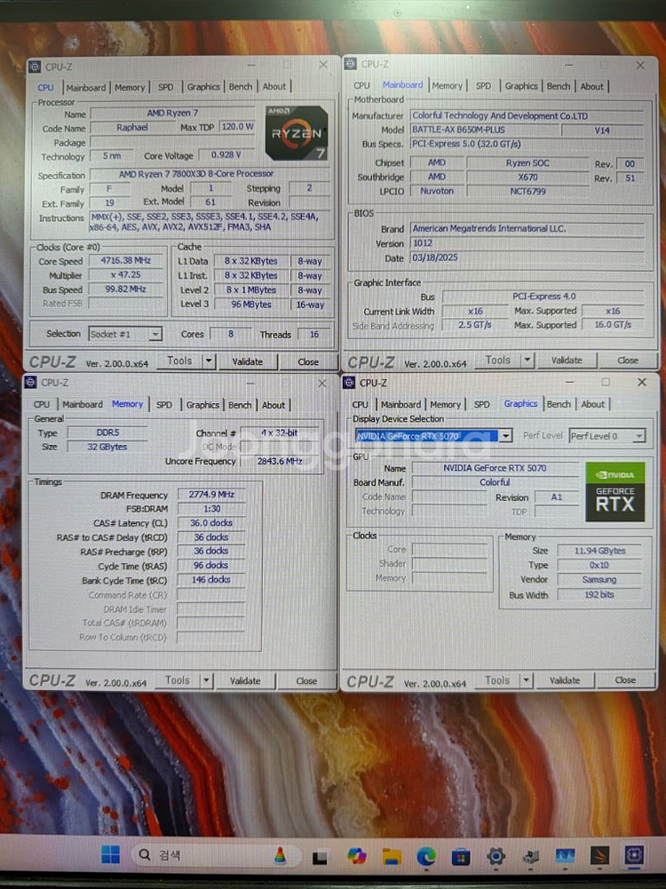The height and width of the screenshot is (889, 666).
Task: Click the search magnifier icon on taskbar
Action: click(145, 854)
